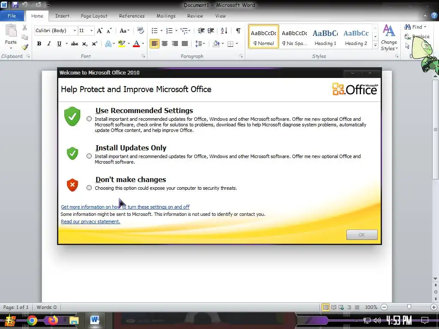Switch to Web Layout view
Image resolution: width=439 pixels, height=329 pixels.
(x=341, y=307)
